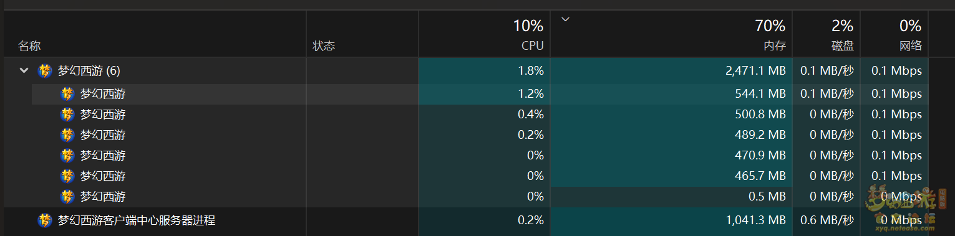Click icon of 梦幻西游 process using 465.7 MB
This screenshot has width=955, height=236.
click(67, 176)
